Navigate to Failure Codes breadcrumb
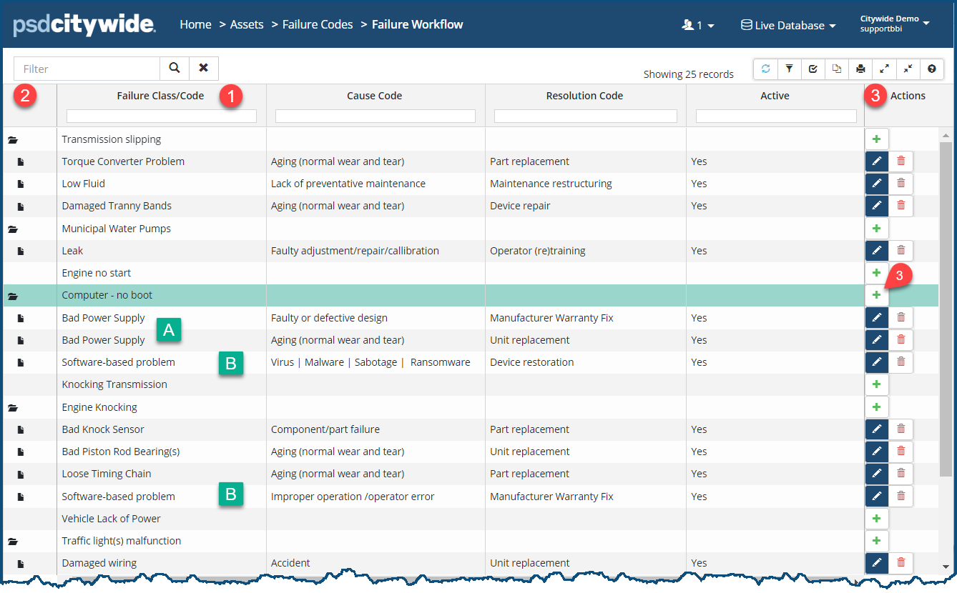Viewport: 957px width, 593px height. pyautogui.click(x=318, y=24)
